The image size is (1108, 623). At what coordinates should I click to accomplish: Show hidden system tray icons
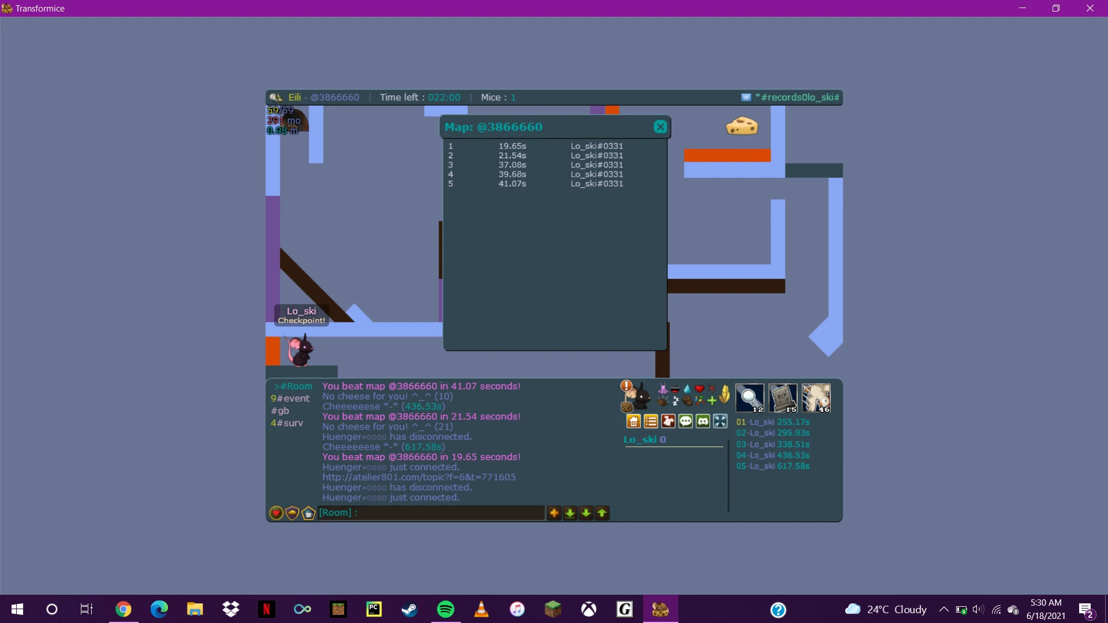943,609
